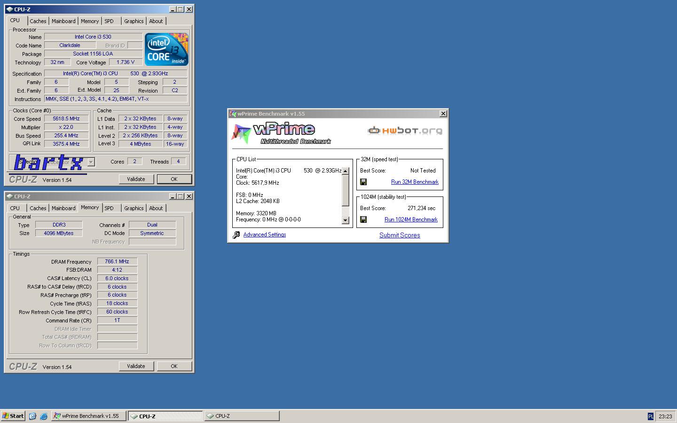Open Mainboard tab in bottom CPU-Z window
This screenshot has height=423, width=677.
(63, 208)
